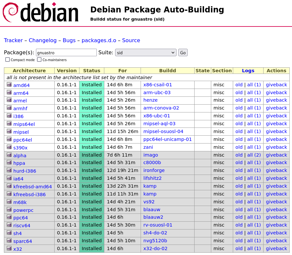Toggle the Co-maintainers checkbox
The height and width of the screenshot is (255, 292).
[39, 59]
